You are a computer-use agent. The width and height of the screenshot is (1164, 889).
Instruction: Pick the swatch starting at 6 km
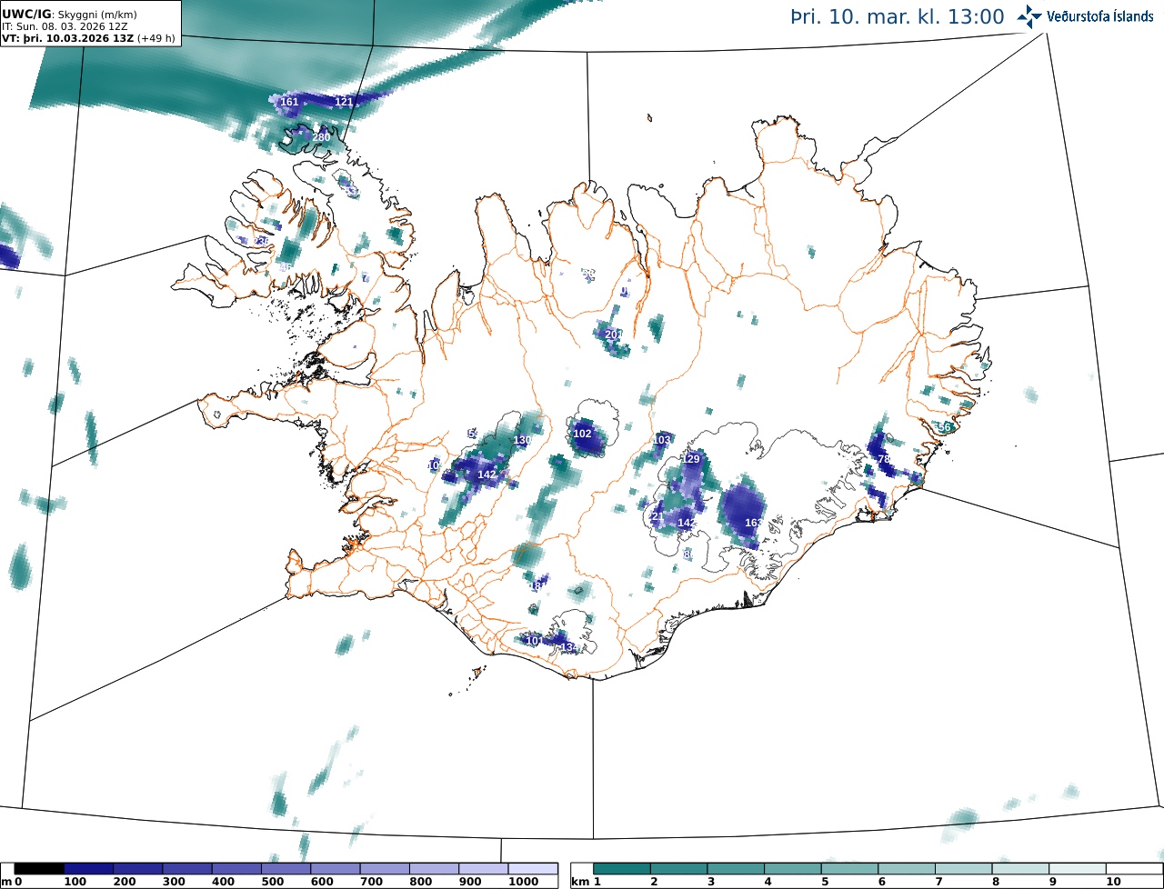[907, 869]
